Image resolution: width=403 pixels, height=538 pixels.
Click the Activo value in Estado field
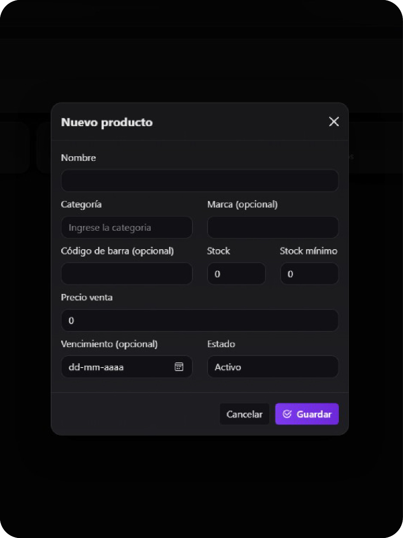pyautogui.click(x=227, y=367)
